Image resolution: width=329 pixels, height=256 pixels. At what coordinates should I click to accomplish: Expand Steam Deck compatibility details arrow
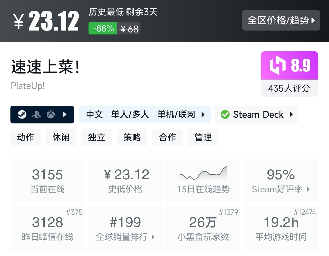point(291,114)
